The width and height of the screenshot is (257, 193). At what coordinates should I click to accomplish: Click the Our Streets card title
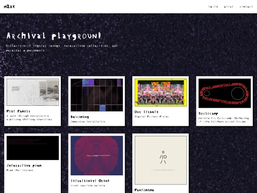[147, 112]
